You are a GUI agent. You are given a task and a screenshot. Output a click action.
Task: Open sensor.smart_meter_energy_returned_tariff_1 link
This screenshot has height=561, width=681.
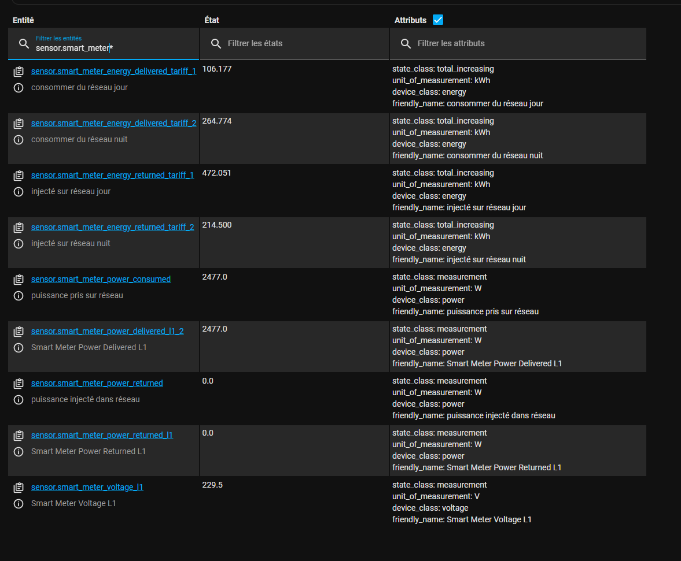pyautogui.click(x=112, y=175)
